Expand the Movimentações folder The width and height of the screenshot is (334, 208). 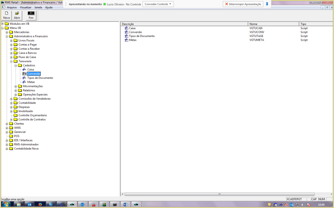point(16,86)
